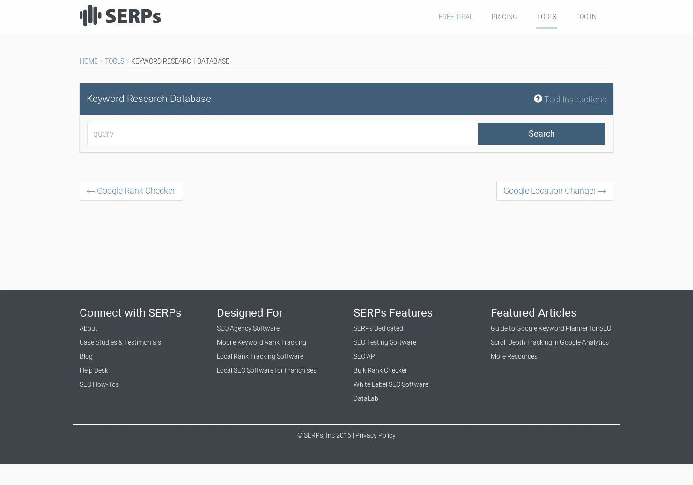Visit the Blog link in the footer

(86, 356)
